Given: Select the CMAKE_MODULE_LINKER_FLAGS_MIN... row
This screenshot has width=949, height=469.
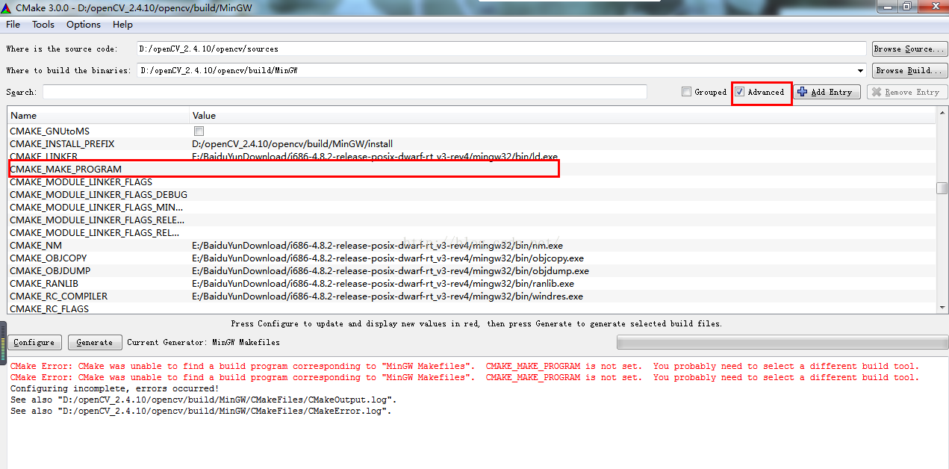Looking at the screenshot, I should tap(472, 208).
